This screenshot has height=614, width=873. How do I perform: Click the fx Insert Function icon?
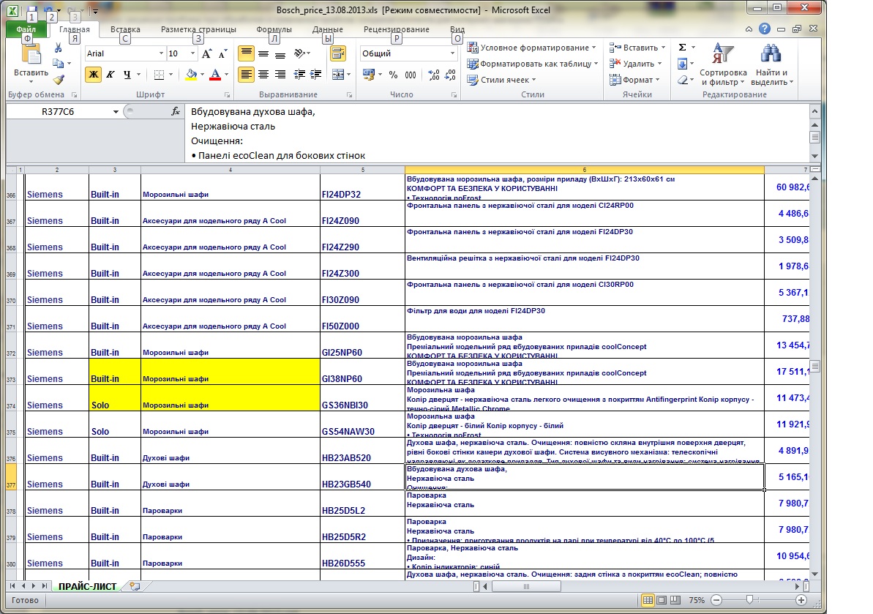[176, 111]
